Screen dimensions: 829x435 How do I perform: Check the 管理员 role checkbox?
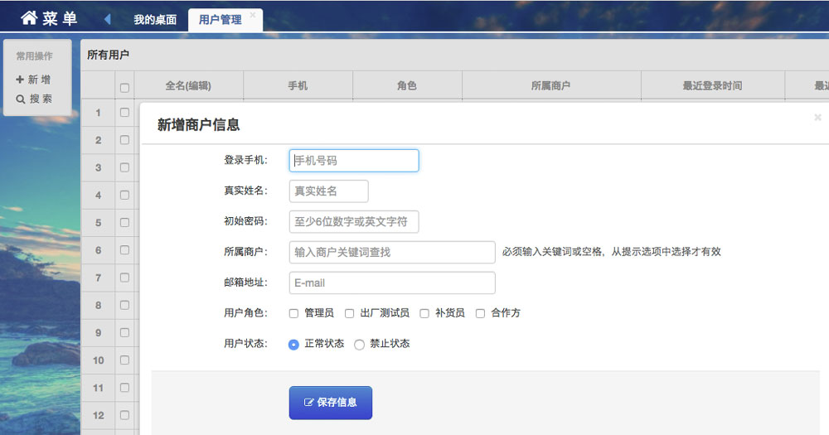(294, 313)
